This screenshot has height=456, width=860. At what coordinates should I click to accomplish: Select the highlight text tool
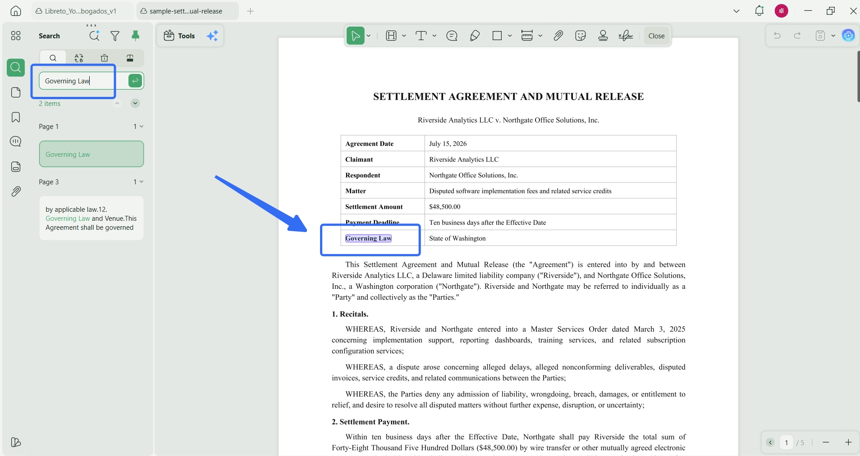(x=391, y=36)
